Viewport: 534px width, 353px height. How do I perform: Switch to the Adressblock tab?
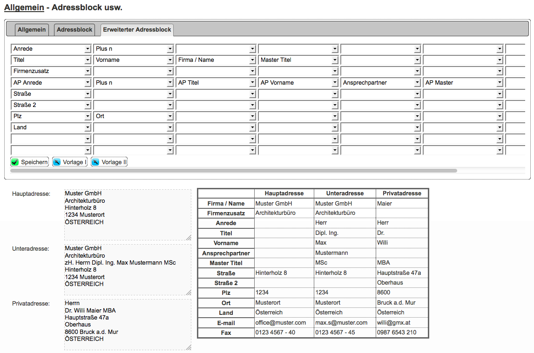(x=74, y=30)
